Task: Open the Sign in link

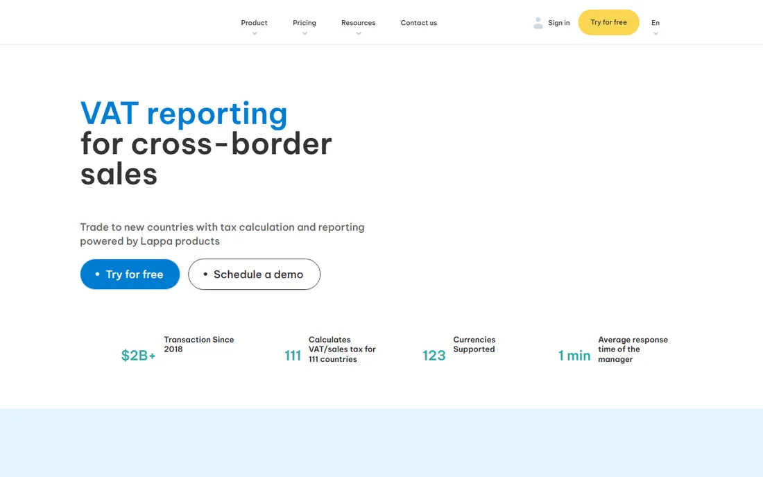Action: pyautogui.click(x=558, y=23)
